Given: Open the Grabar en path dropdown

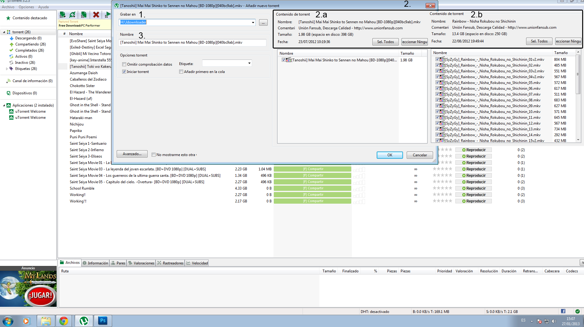Looking at the screenshot, I should point(253,22).
